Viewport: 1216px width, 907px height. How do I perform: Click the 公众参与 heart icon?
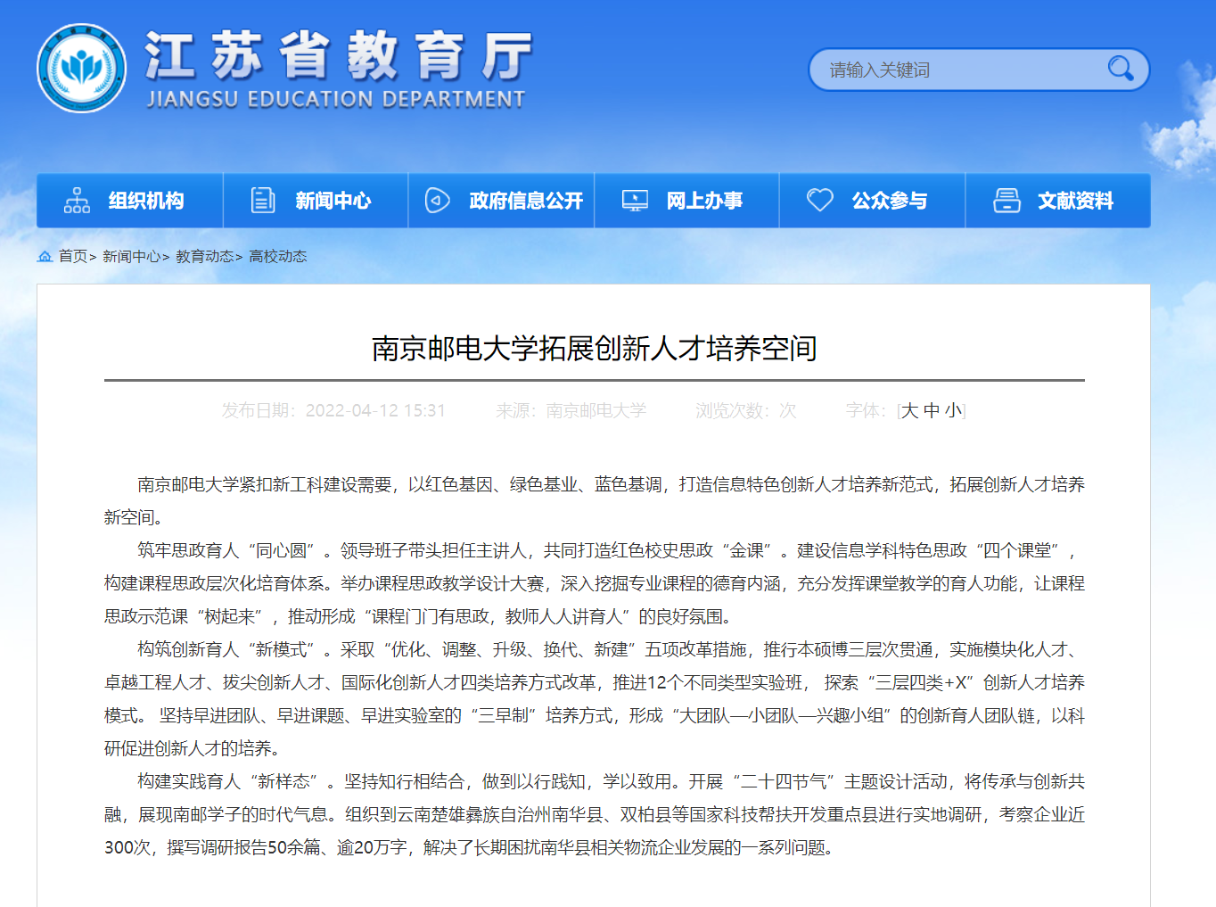pyautogui.click(x=819, y=200)
